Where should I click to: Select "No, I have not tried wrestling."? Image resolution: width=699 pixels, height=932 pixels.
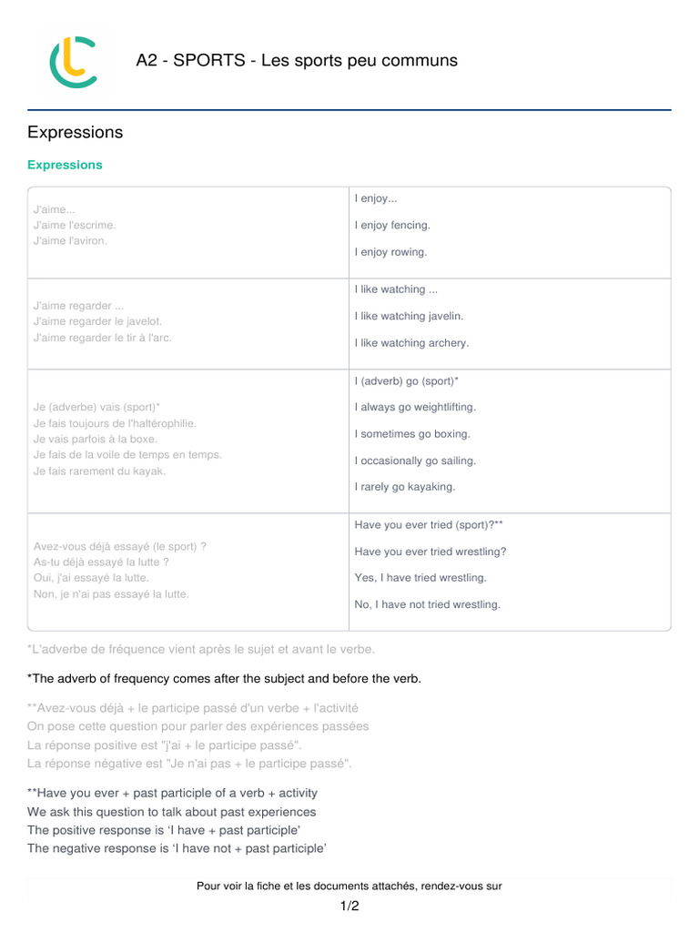pyautogui.click(x=427, y=604)
